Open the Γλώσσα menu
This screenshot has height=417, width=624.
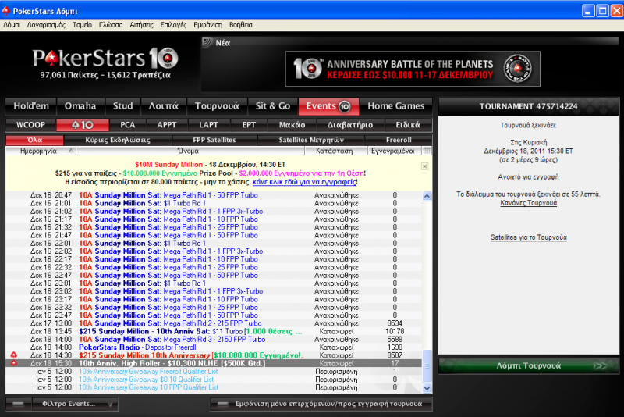pos(111,25)
